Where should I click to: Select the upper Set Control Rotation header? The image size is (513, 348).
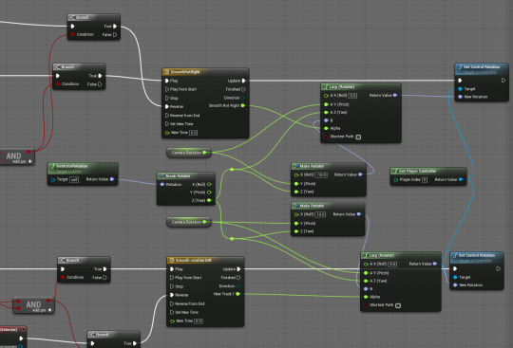point(482,68)
